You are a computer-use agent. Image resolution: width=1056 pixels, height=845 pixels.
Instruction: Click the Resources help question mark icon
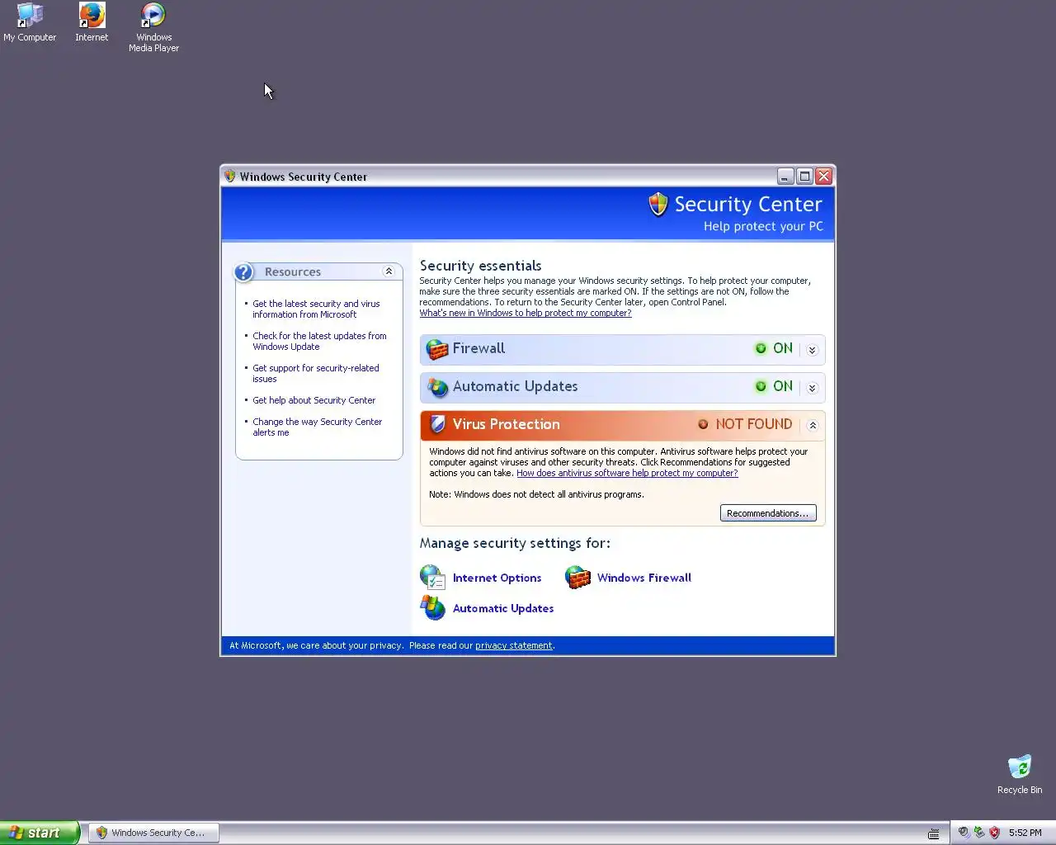[x=243, y=271]
